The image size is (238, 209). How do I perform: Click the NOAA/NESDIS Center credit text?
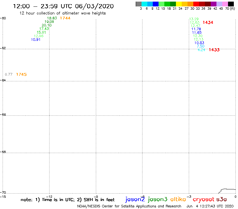(x=129, y=206)
